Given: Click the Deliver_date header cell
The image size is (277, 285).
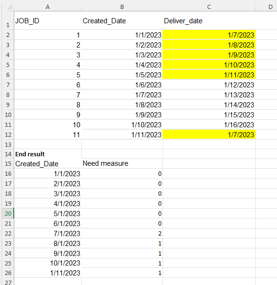Looking at the screenshot, I should (x=209, y=20).
